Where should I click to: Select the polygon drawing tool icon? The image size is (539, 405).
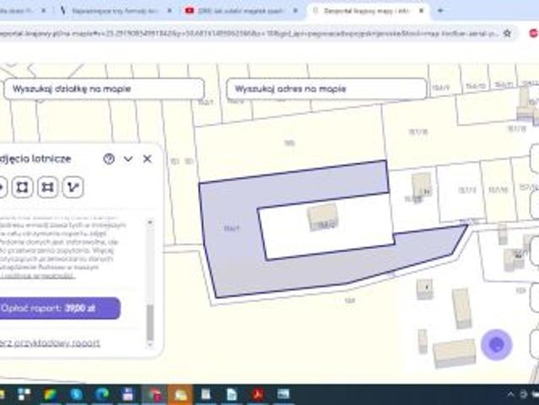[22, 187]
